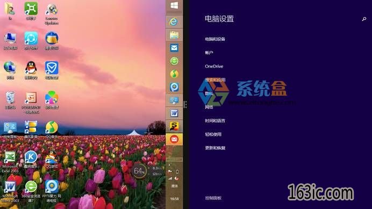This screenshot has height=209, width=372.
Task: Click the Windows Start button on taskbar
Action: click(x=174, y=6)
